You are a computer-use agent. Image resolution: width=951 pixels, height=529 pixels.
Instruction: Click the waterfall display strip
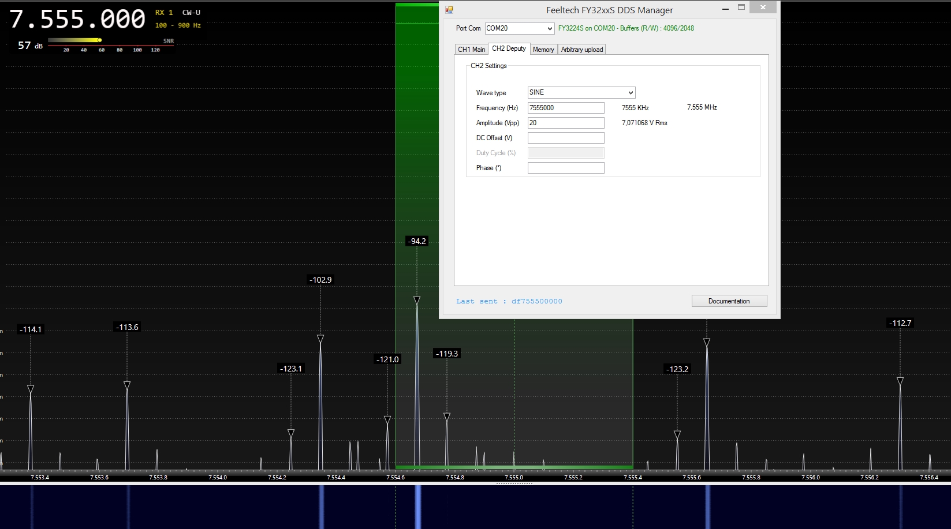click(475, 507)
